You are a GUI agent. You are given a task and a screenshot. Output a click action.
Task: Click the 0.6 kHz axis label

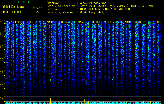[2, 99]
